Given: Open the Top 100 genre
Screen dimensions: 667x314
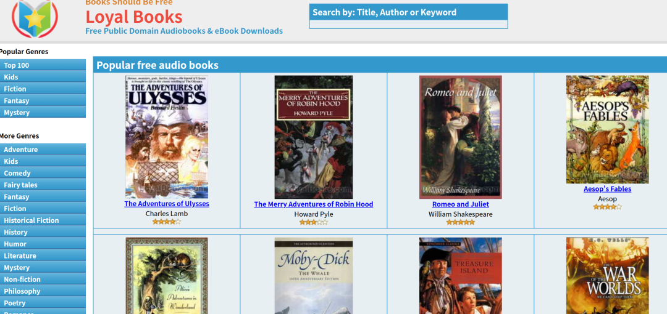Looking at the screenshot, I should (43, 65).
